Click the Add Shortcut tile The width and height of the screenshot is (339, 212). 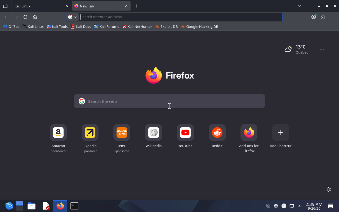pyautogui.click(x=281, y=136)
